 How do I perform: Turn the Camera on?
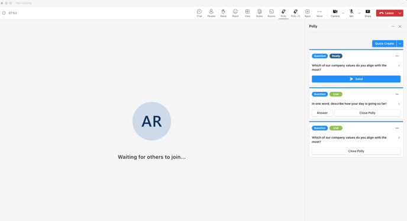click(335, 13)
